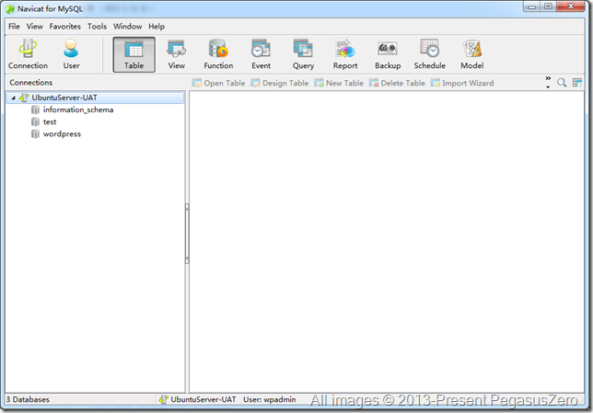Viewport: 593px width, 413px height.
Task: Open the File menu
Action: point(14,27)
